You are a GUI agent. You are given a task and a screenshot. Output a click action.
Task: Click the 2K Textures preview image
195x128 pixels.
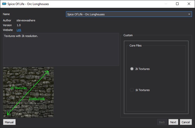click(28, 92)
